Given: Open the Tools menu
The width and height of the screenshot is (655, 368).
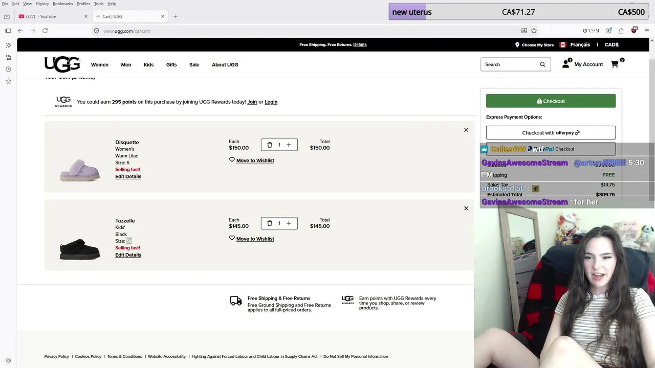Looking at the screenshot, I should pyautogui.click(x=99, y=4).
